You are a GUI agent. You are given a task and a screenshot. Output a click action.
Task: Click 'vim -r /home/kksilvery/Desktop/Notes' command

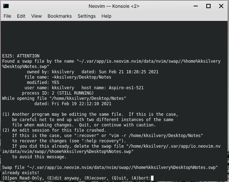pyautogui.click(x=156, y=136)
